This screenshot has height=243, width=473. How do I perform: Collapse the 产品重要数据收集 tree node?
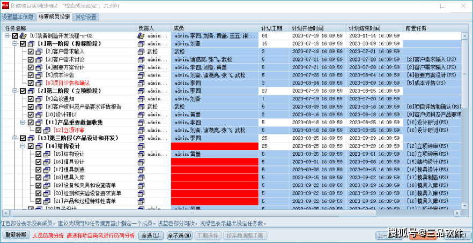[x=23, y=123]
